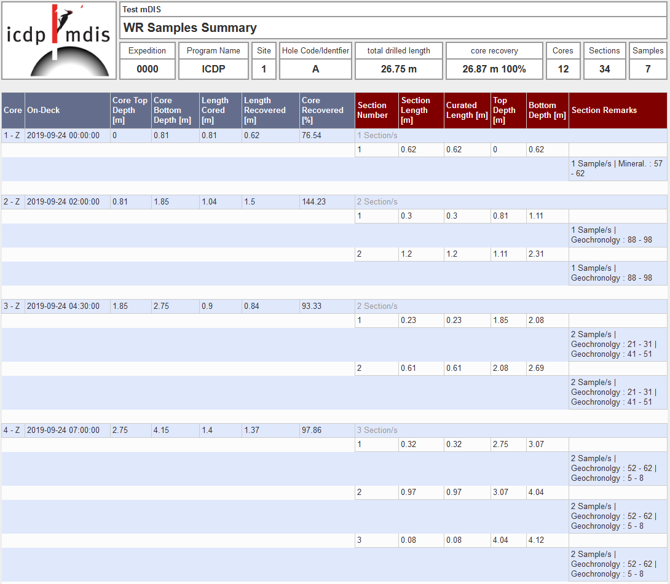
Task: Click the Sections count 34
Action: (x=604, y=69)
